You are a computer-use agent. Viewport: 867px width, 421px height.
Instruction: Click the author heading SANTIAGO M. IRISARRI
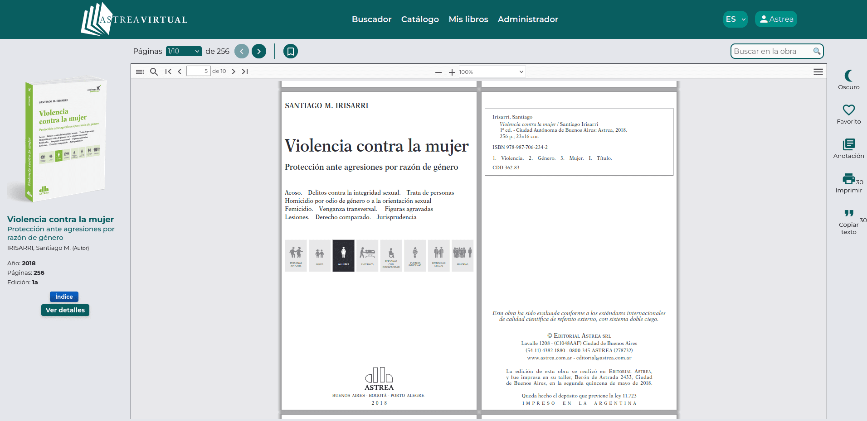coord(326,105)
